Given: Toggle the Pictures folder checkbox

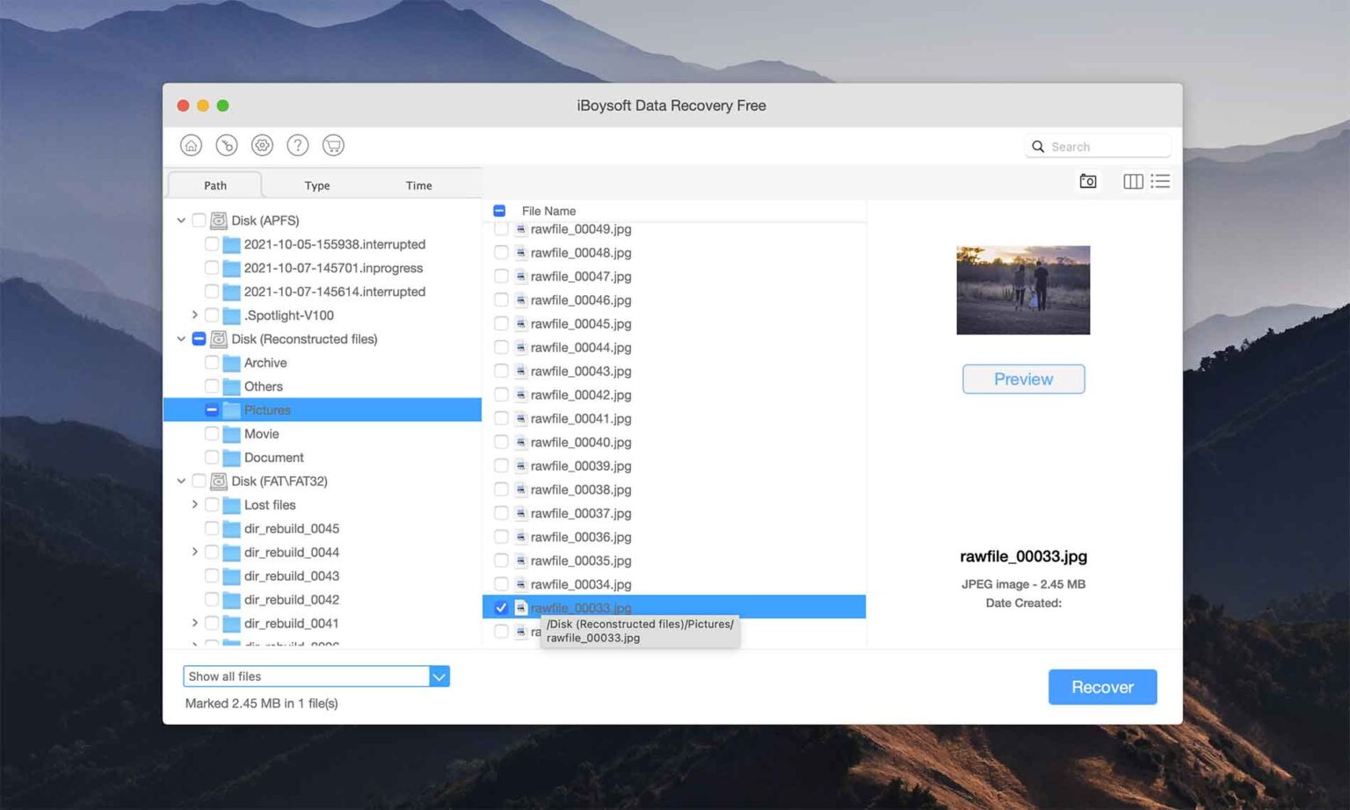Looking at the screenshot, I should click(x=211, y=409).
